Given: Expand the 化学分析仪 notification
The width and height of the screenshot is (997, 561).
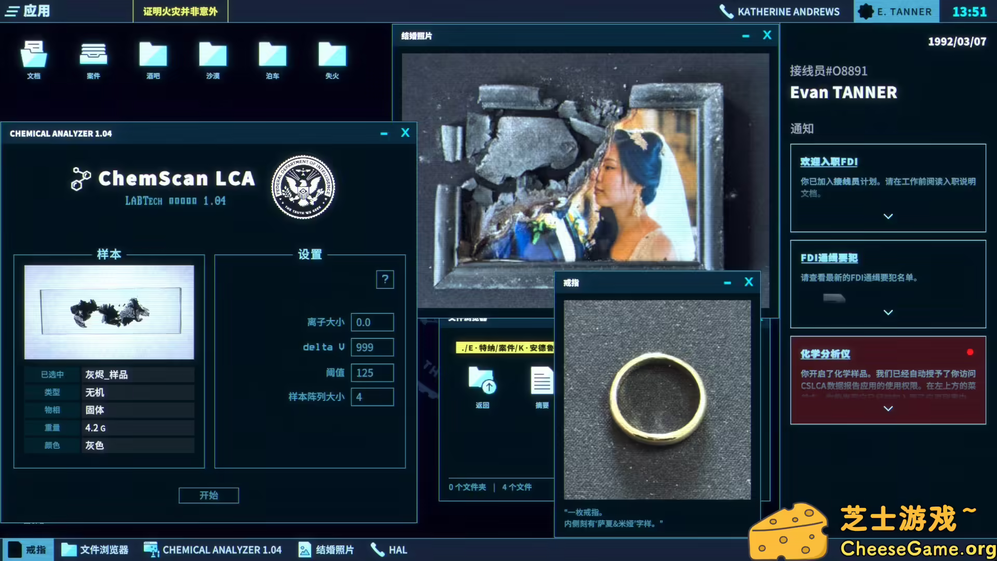Looking at the screenshot, I should 888,408.
